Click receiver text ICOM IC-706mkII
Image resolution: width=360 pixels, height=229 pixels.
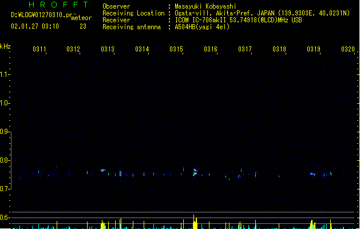coord(201,20)
